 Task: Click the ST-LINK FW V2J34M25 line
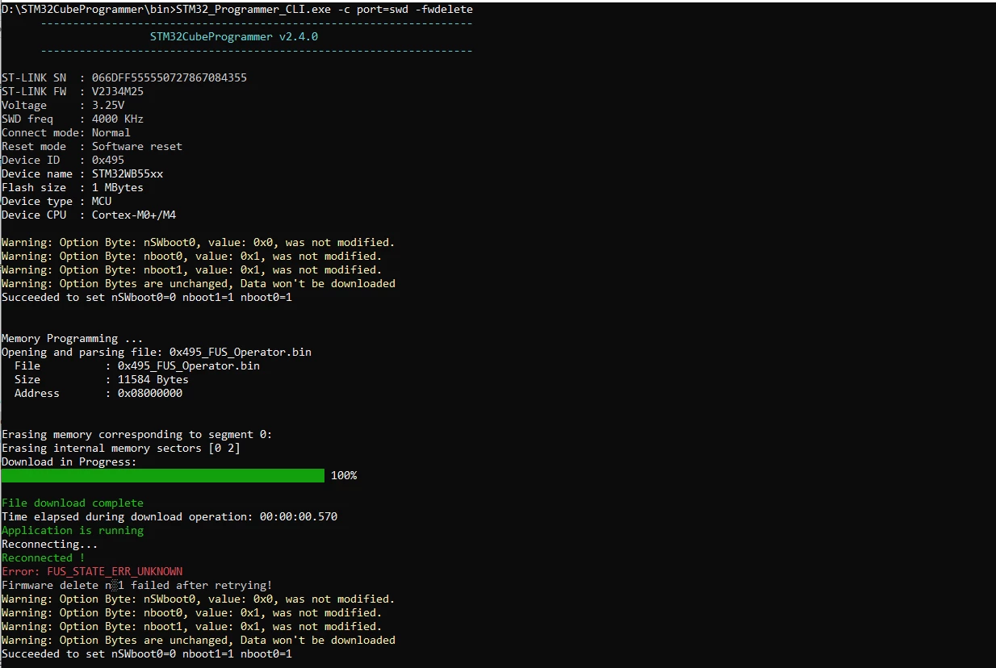click(73, 91)
